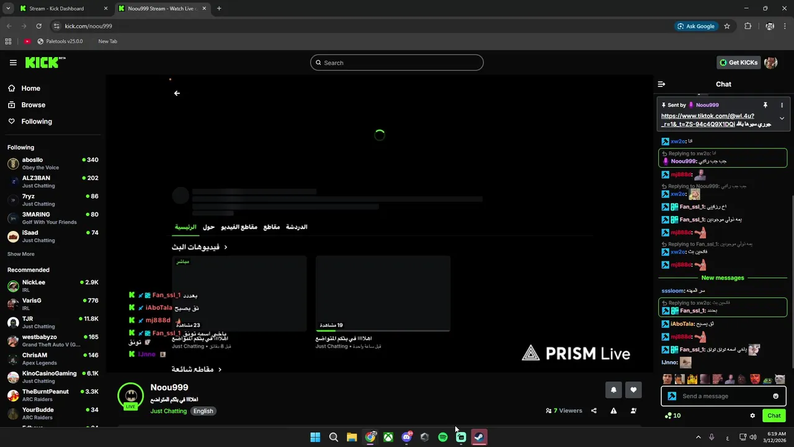
Task: Open the hamburger sidebar menu
Action: [13, 63]
